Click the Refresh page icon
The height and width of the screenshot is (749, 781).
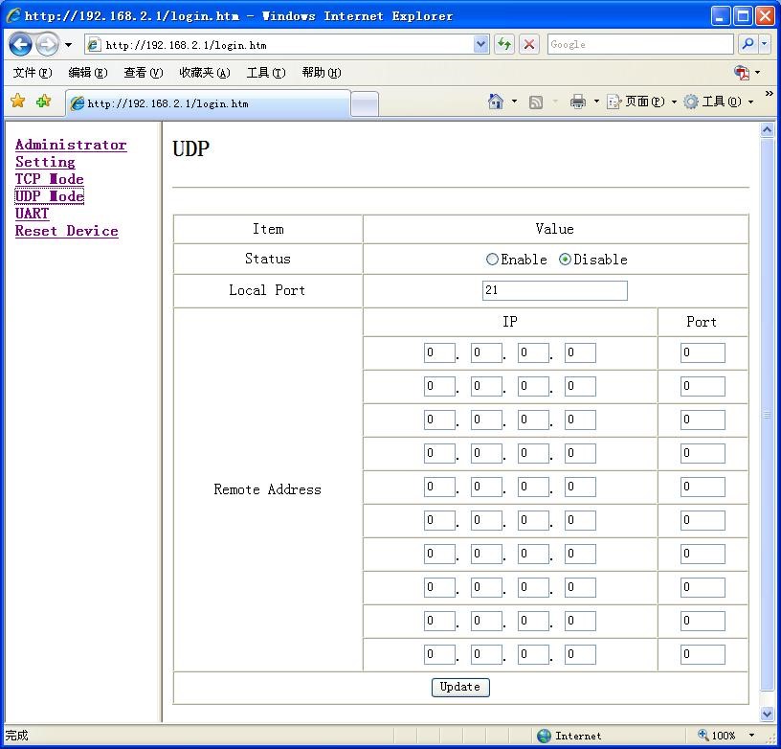504,44
